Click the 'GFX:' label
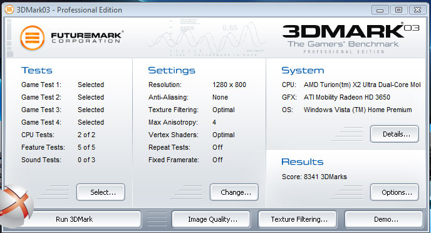The width and height of the screenshot is (431, 233). pos(289,97)
